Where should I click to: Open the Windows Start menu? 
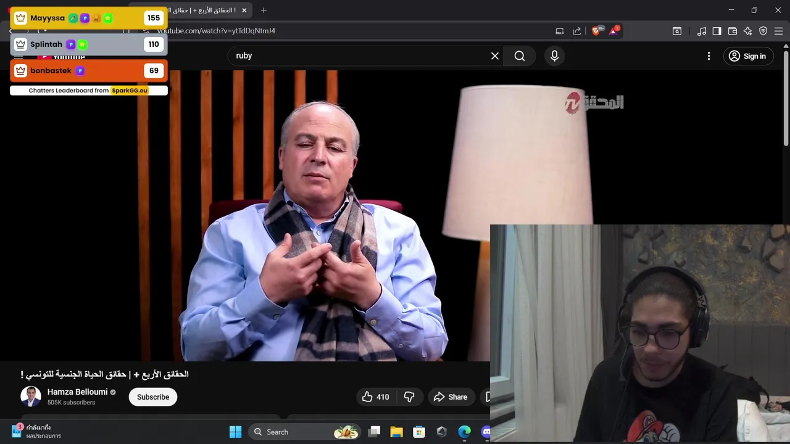tap(236, 432)
